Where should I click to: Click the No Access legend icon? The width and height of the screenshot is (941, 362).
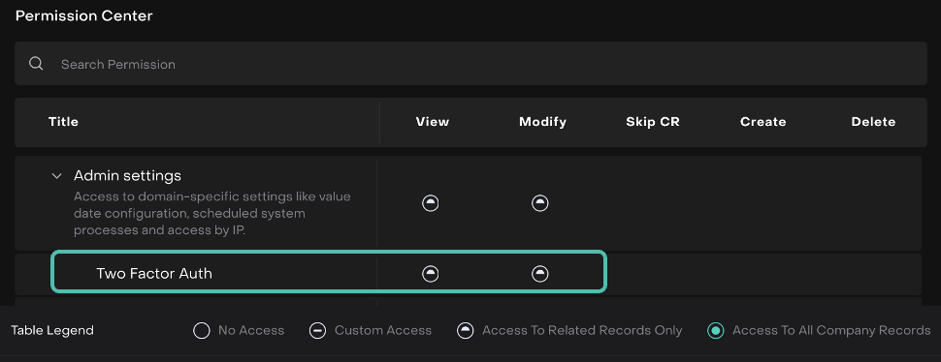coord(202,330)
